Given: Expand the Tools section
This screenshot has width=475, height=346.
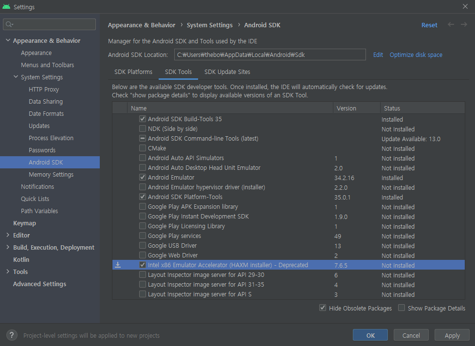Looking at the screenshot, I should pyautogui.click(x=8, y=272).
